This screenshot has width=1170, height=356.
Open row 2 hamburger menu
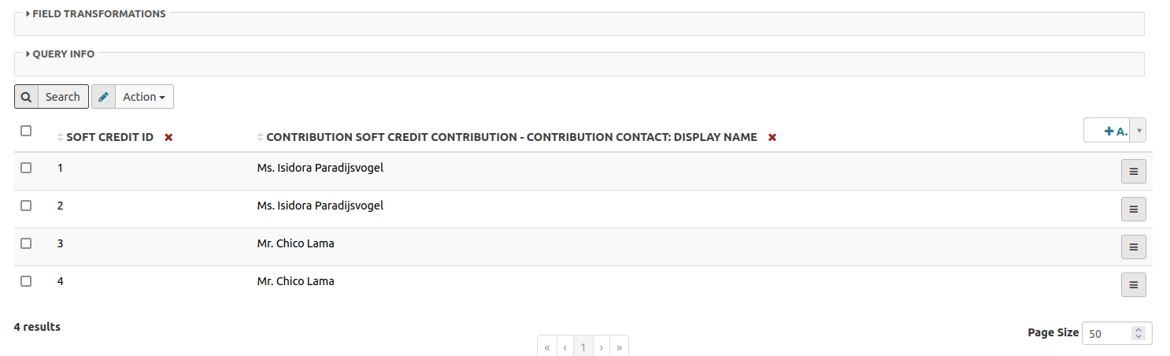1133,210
